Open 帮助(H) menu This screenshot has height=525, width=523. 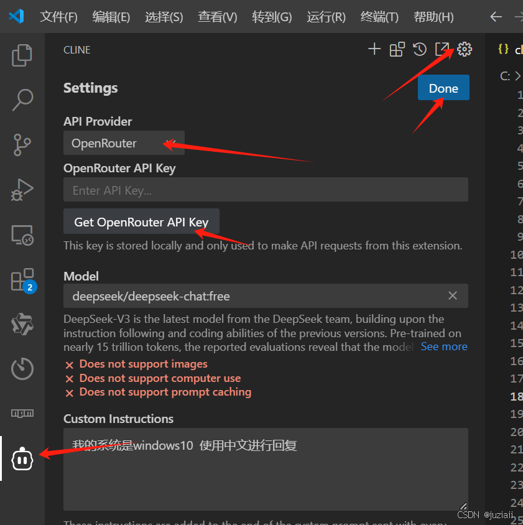pyautogui.click(x=433, y=17)
